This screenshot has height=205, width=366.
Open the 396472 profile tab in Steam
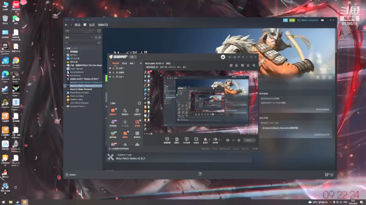pos(102,25)
